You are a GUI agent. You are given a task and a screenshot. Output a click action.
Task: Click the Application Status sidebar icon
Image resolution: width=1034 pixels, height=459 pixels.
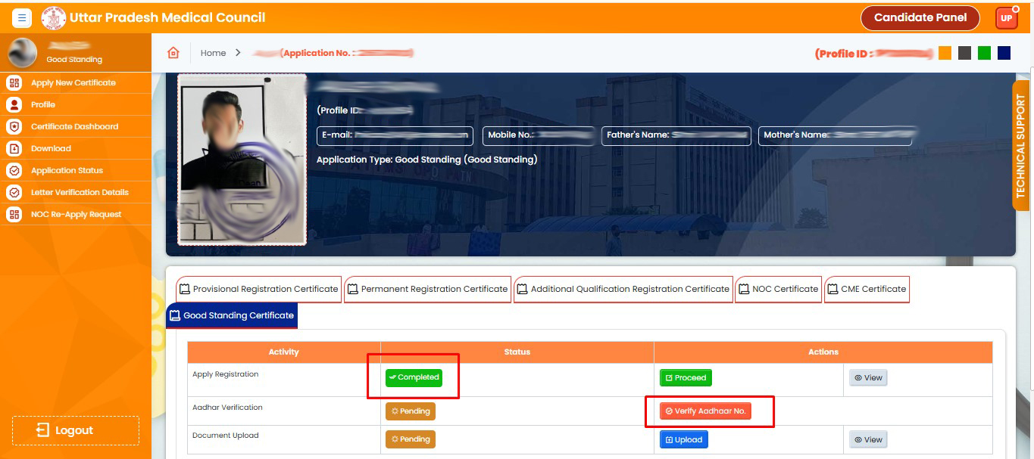(14, 171)
